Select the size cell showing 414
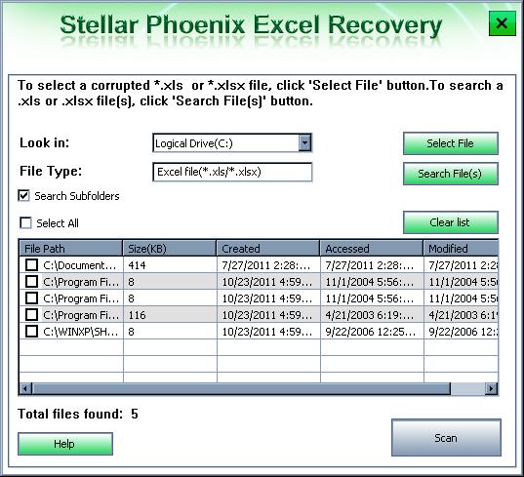This screenshot has height=477, width=524. pyautogui.click(x=170, y=265)
